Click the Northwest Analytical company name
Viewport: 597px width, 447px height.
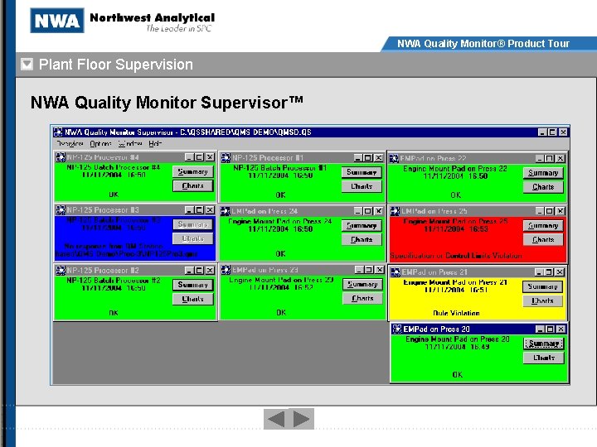(153, 18)
